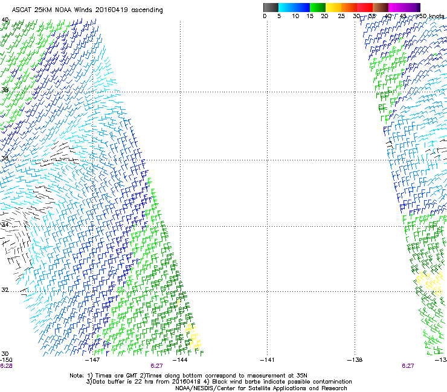Select the brown 35-40 knots legend swatch
The image size is (447, 392).
(381, 7)
